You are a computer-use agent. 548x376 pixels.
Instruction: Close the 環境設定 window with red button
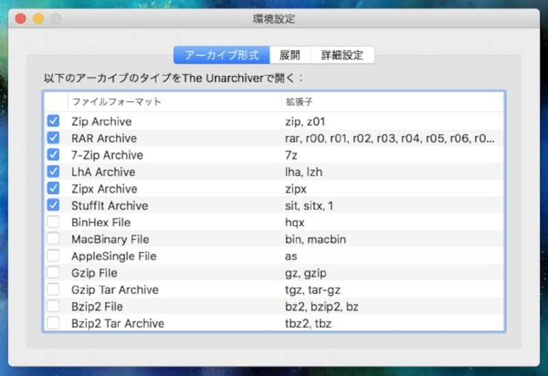click(21, 18)
